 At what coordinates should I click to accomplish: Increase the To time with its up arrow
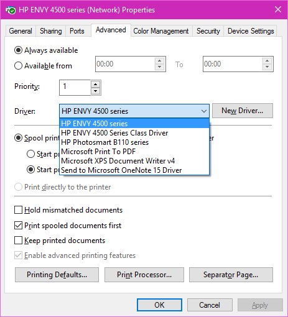point(267,61)
